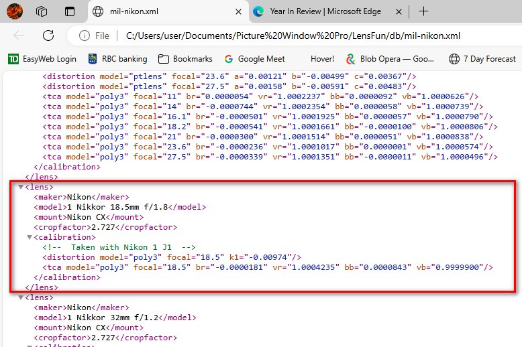522x347 pixels.
Task: Open the Hover! bookmark
Action: [322, 59]
